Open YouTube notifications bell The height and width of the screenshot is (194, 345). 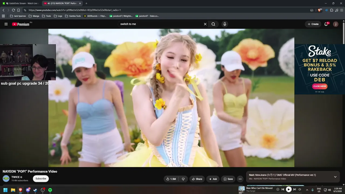coord(326,24)
